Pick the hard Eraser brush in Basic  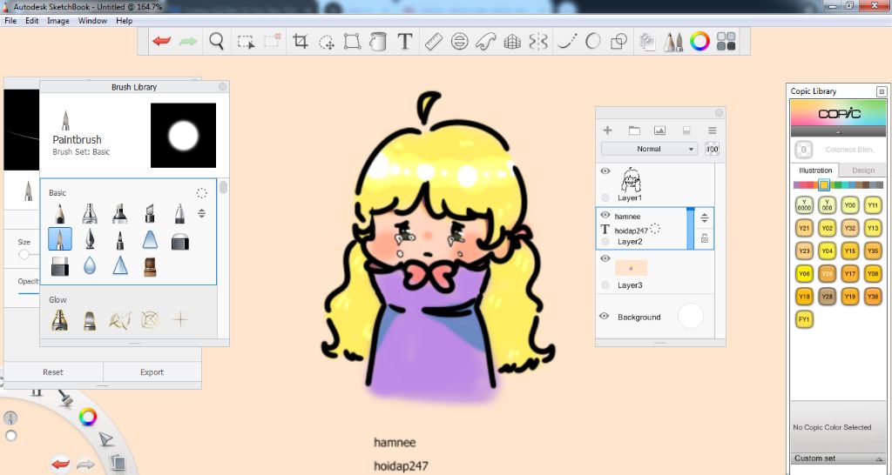click(60, 266)
